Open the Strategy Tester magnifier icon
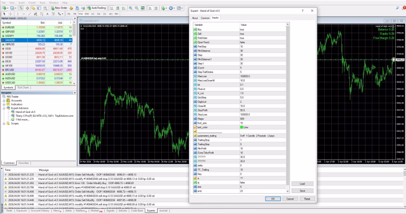 pos(45,8)
